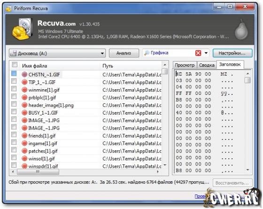Open the Сводка tab
The height and width of the screenshot is (209, 263).
click(207, 65)
